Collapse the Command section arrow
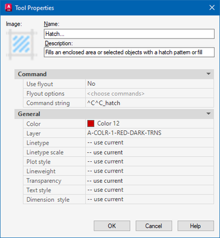Viewport: 220px width, 238px height. 208,74
